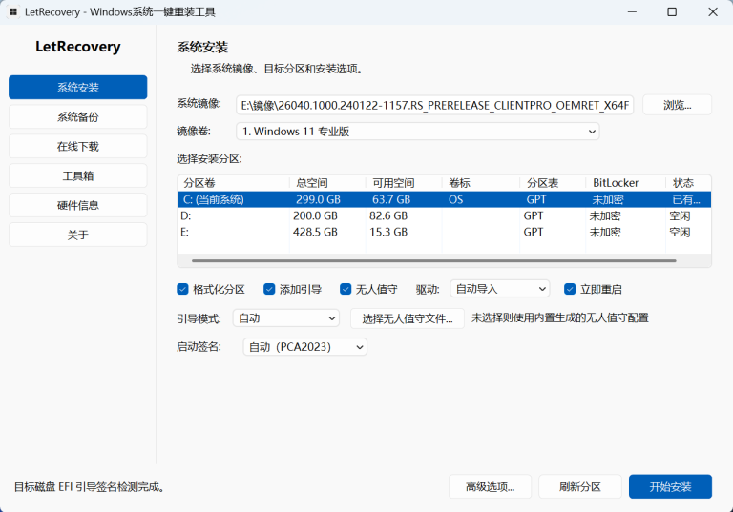Open the 关于 page
Viewport: 733px width, 512px height.
click(77, 235)
